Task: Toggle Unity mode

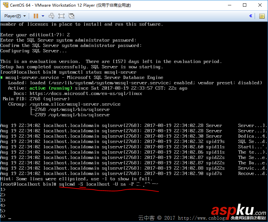Action: (x=72, y=16)
